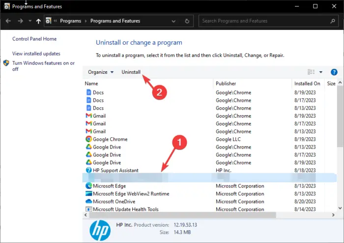
Task: Select HP Support Assistant program name
Action: pos(115,170)
